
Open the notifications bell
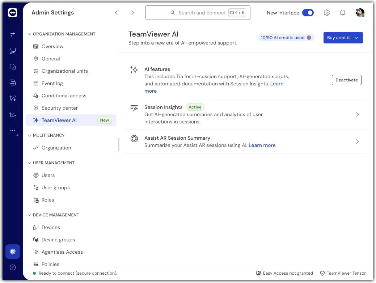pos(343,13)
